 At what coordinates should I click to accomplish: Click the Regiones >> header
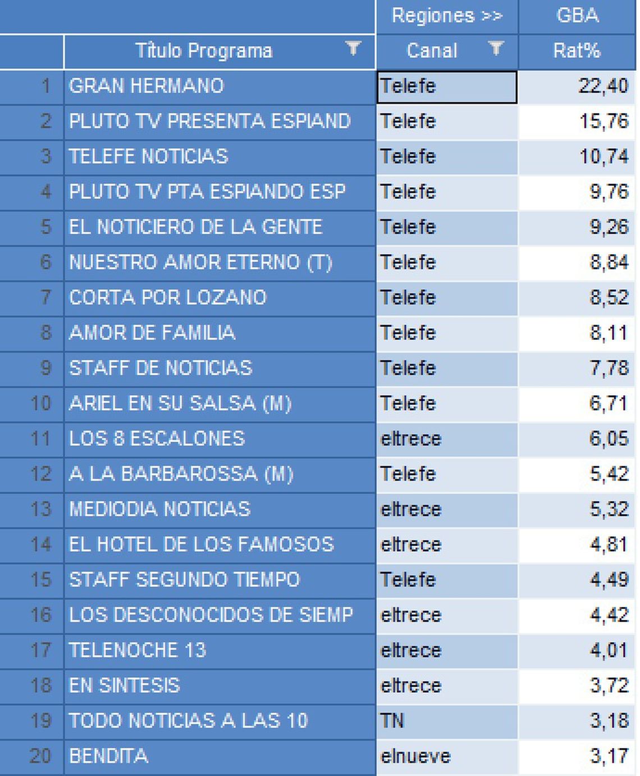tap(446, 16)
